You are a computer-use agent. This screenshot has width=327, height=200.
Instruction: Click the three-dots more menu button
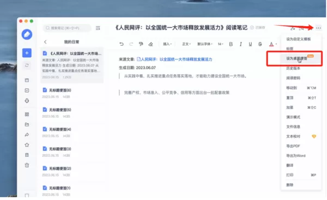pos(318,28)
